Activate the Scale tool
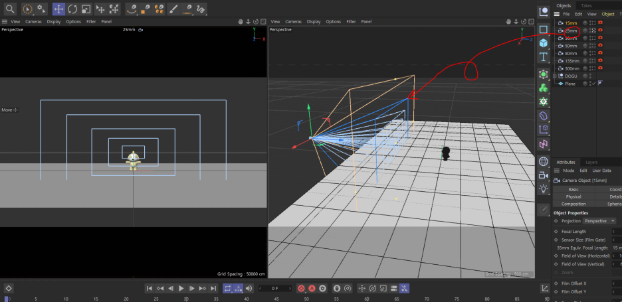Viewport: 622px width, 302px height. (x=86, y=9)
